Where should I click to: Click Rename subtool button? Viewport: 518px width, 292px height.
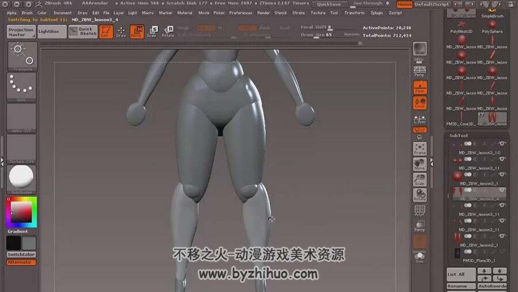[461, 286]
